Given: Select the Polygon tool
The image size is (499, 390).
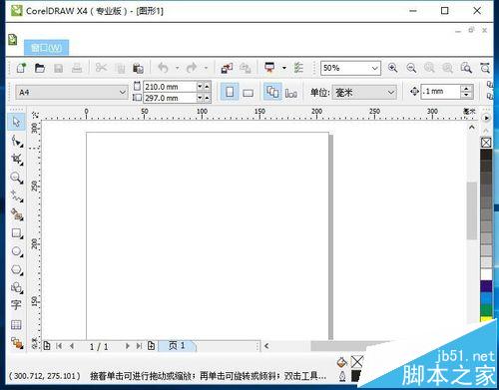Looking at the screenshot, I should (16, 269).
